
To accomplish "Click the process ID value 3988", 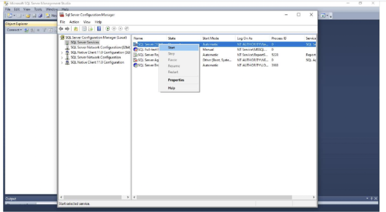I will click(x=275, y=65).
